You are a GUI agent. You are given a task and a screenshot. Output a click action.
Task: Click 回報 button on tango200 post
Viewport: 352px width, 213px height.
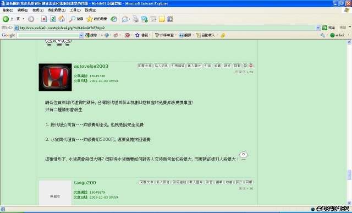tap(249, 182)
